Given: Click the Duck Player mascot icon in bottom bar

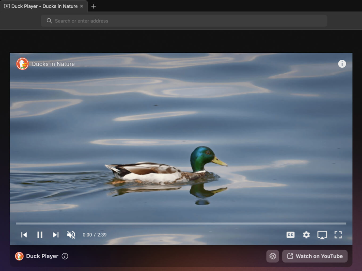Looking at the screenshot, I should click(x=19, y=256).
